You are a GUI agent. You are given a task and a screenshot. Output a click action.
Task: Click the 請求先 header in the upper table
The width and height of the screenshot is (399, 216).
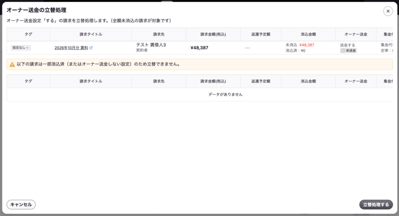(x=159, y=35)
